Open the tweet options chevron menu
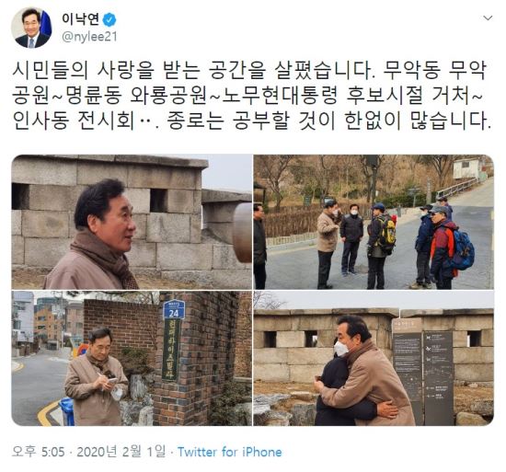 (488, 18)
